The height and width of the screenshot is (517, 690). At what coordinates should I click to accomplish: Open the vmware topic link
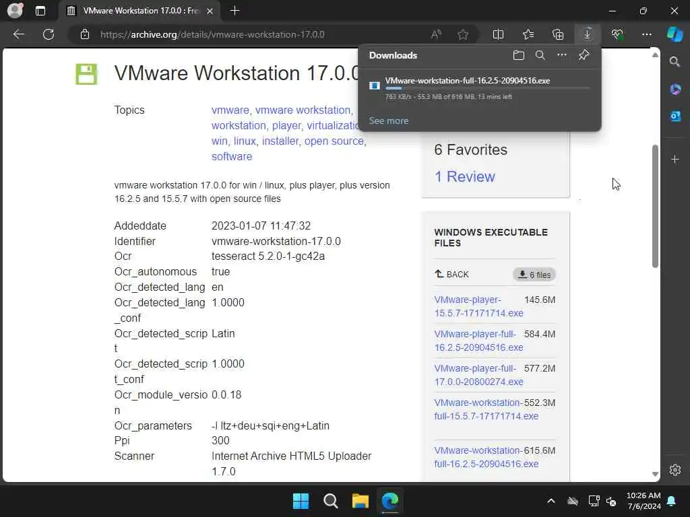230,110
